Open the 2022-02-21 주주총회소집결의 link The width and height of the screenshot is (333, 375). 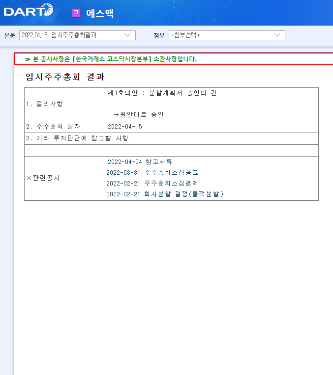(152, 183)
